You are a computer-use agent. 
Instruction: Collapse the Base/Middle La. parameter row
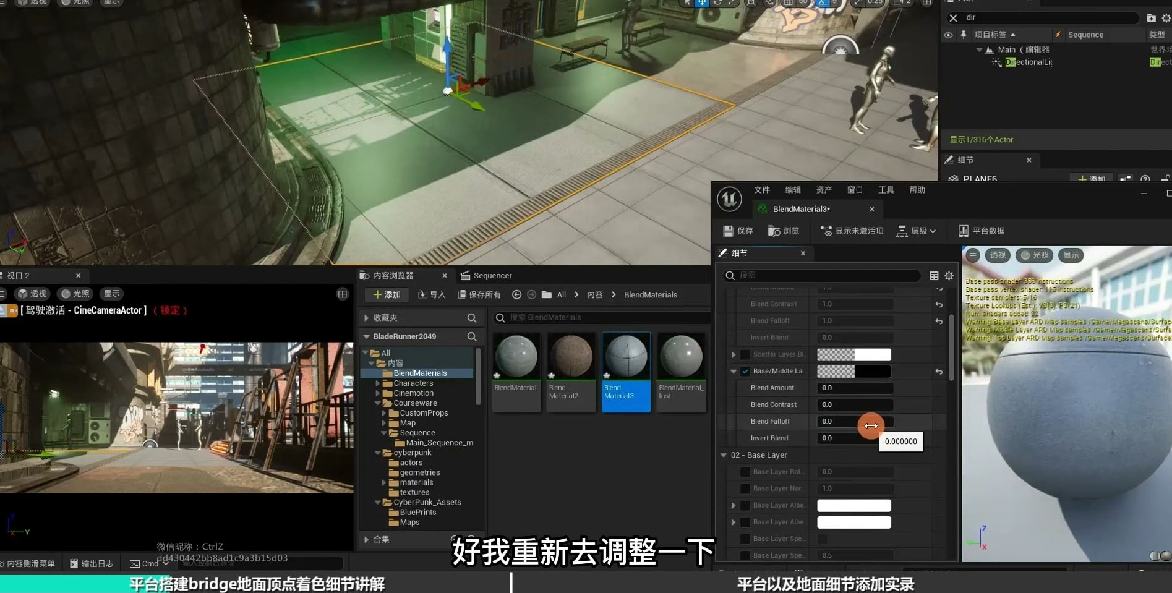pos(734,371)
